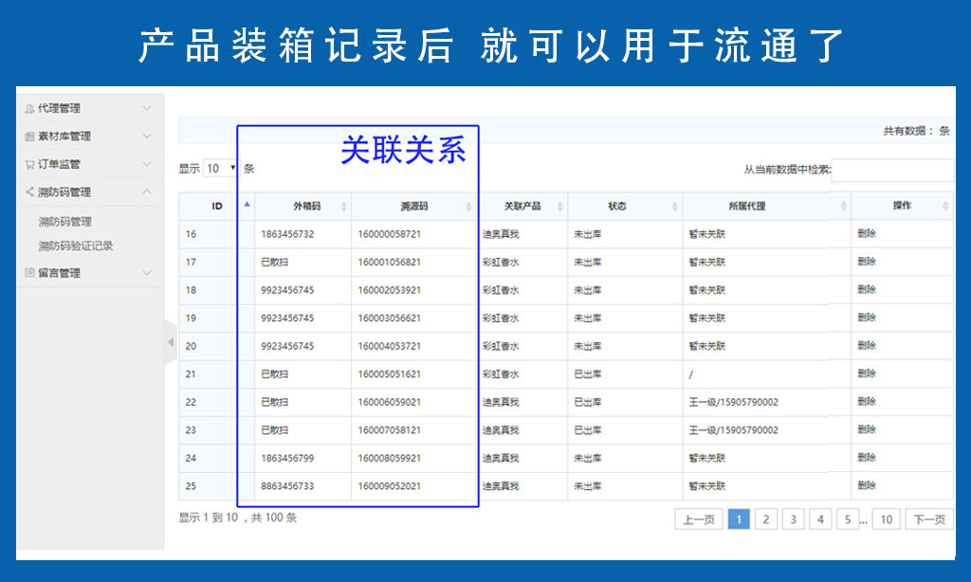Collapse the sidebar with the left arrow handle
Image resolution: width=971 pixels, height=582 pixels.
coord(171,342)
